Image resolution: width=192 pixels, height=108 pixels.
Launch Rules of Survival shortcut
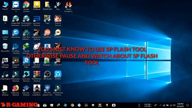[x=58, y=20]
